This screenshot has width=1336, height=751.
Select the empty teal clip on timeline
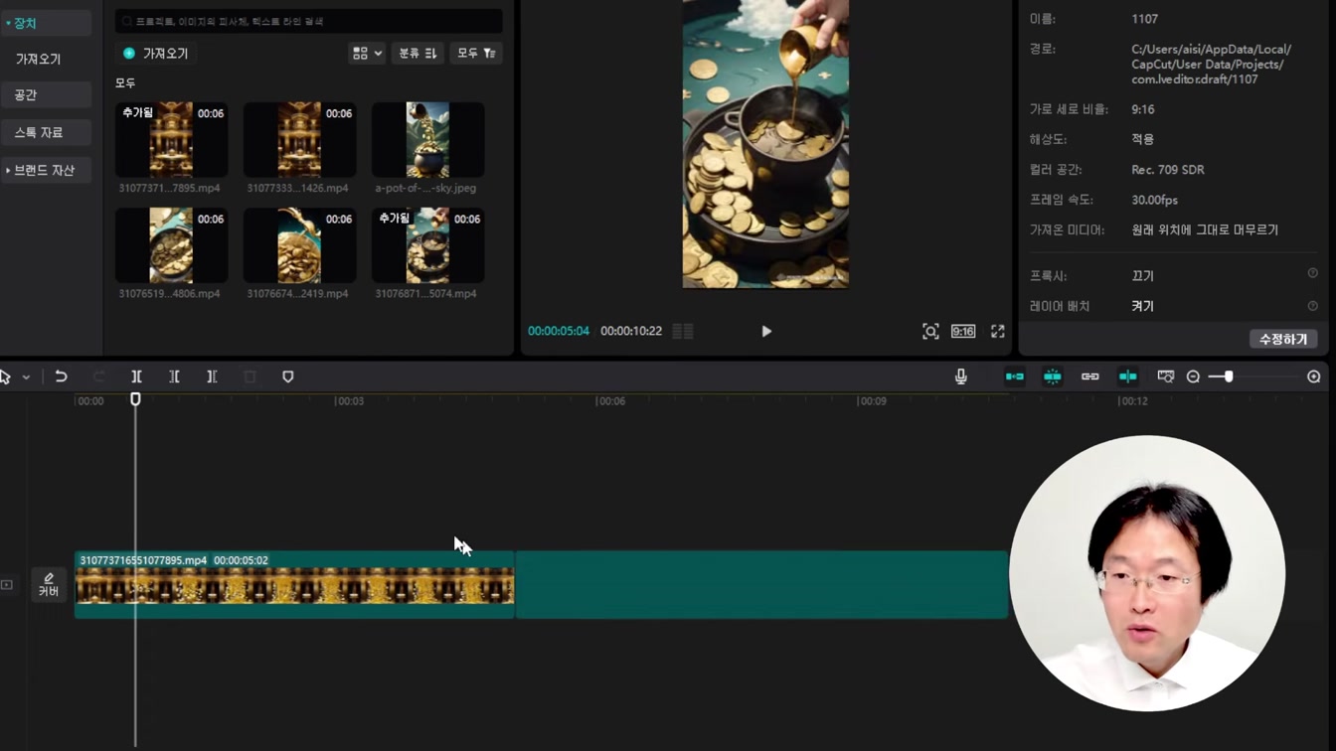761,584
